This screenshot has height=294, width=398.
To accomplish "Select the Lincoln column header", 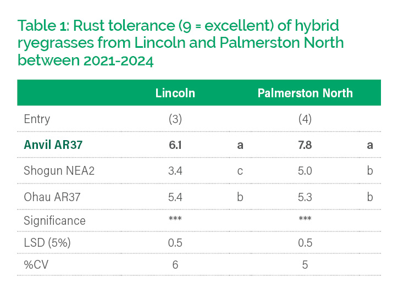I will pyautogui.click(x=175, y=93).
